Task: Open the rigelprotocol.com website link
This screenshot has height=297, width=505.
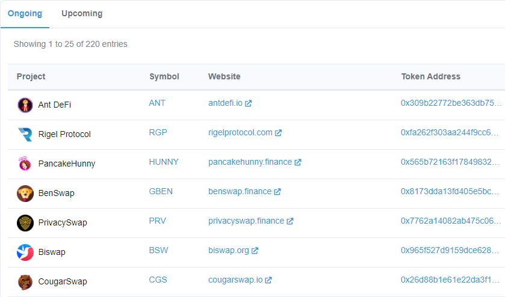Action: 240,133
